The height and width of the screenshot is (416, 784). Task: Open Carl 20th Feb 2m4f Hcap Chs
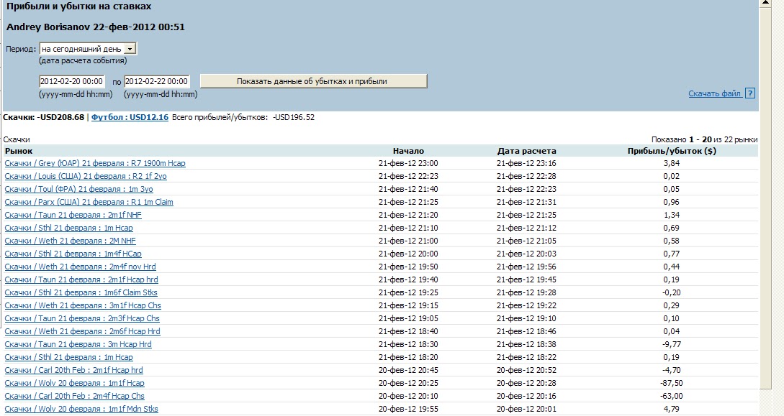pyautogui.click(x=74, y=397)
